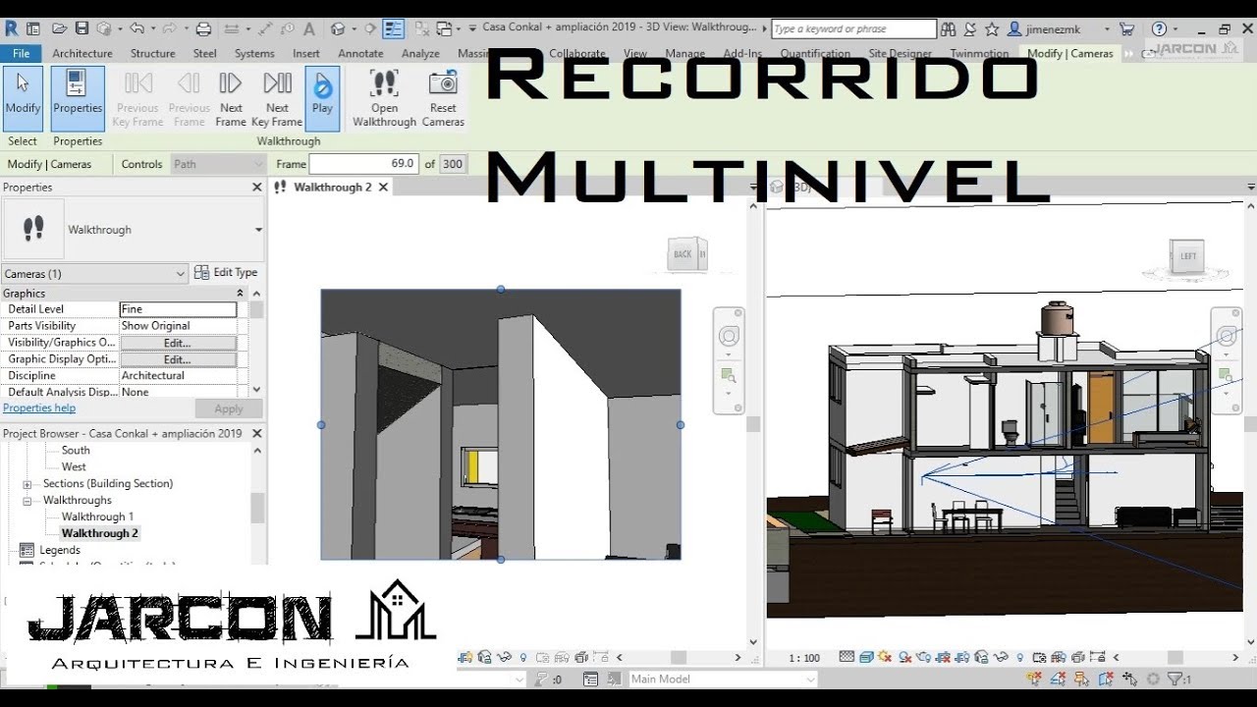Click the Print icon in quick access toolbar
Viewport: 1257px width, 707px height.
coord(203,28)
